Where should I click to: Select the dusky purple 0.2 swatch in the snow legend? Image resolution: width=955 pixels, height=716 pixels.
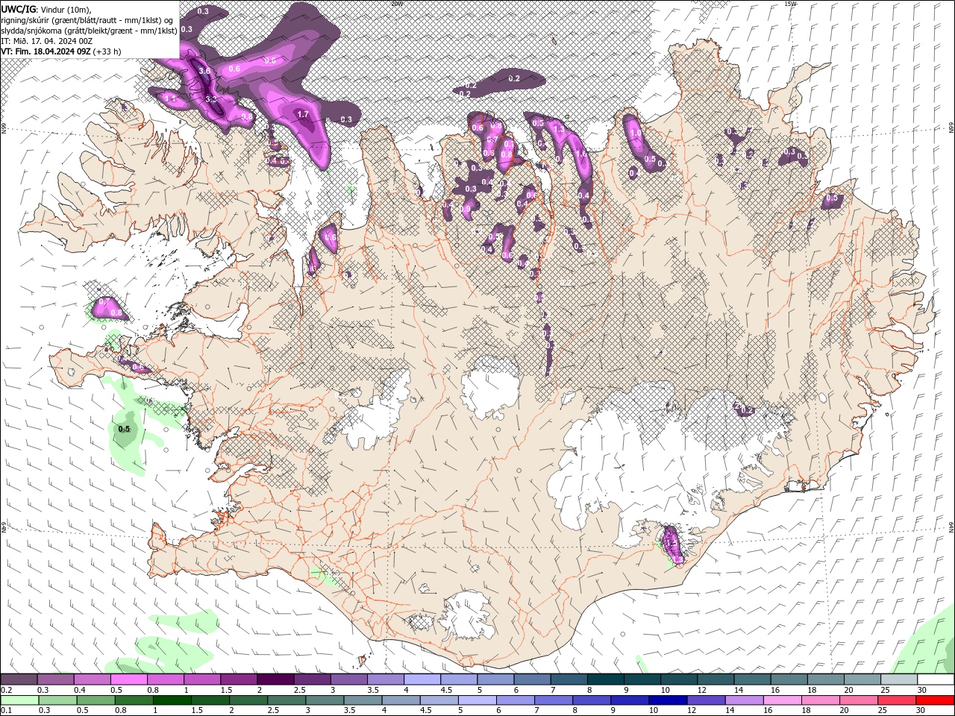coord(19,679)
